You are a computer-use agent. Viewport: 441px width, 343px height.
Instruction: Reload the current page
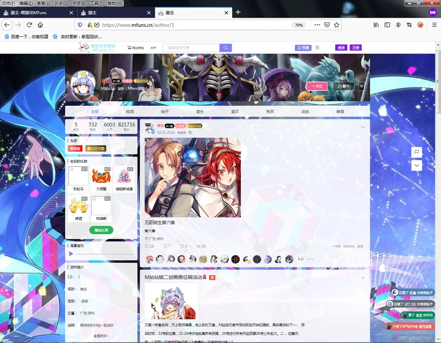[29, 25]
